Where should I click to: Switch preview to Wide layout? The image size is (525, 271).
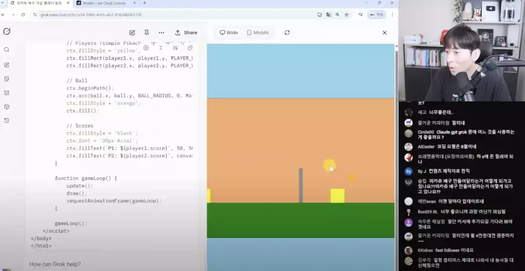point(229,33)
